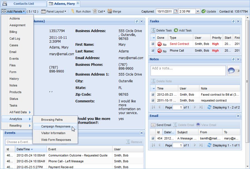Viewport: 250px width, 169px height.
Task: Choose Billing panel option
Action: [x=13, y=32]
